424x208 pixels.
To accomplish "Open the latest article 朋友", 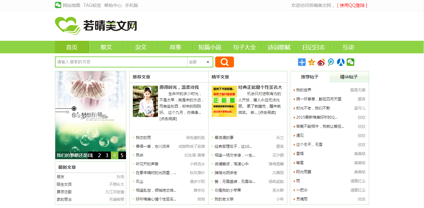I will (60, 177).
